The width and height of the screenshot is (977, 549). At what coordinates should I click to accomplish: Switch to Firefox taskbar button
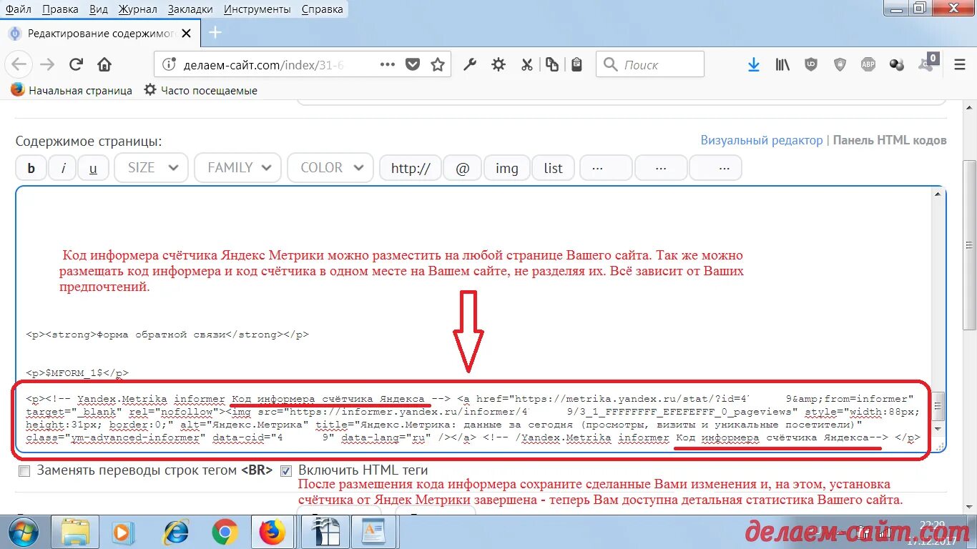tap(272, 533)
